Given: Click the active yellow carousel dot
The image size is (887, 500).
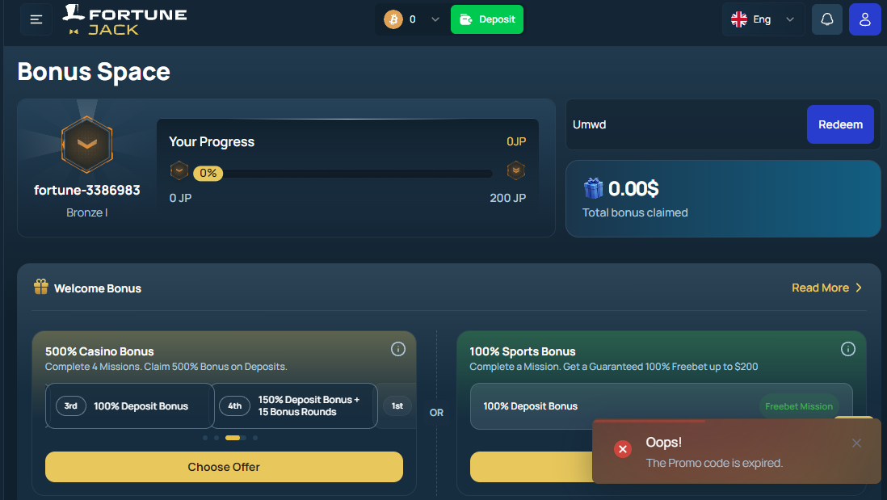Looking at the screenshot, I should point(233,438).
